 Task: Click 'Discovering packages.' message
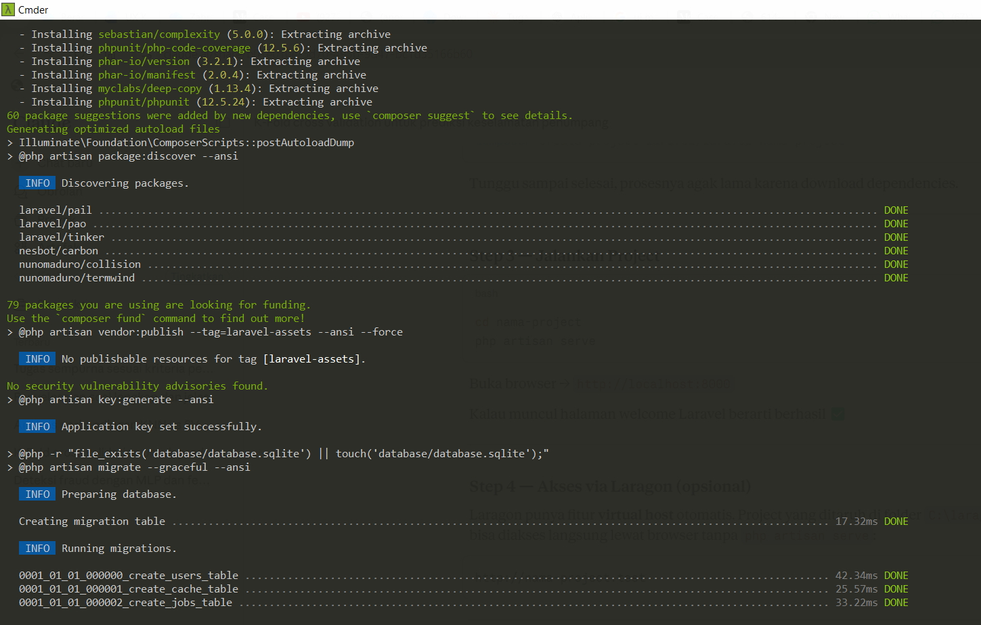click(x=125, y=183)
